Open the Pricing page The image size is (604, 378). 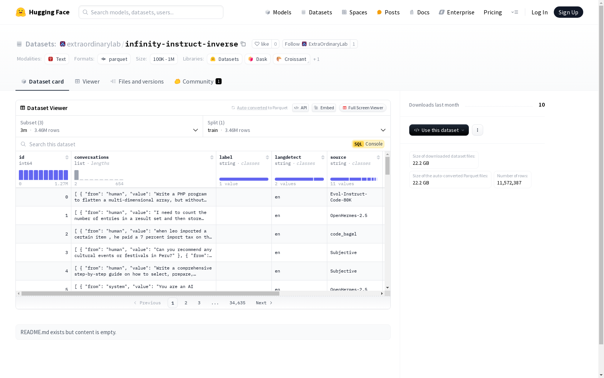coord(493,12)
